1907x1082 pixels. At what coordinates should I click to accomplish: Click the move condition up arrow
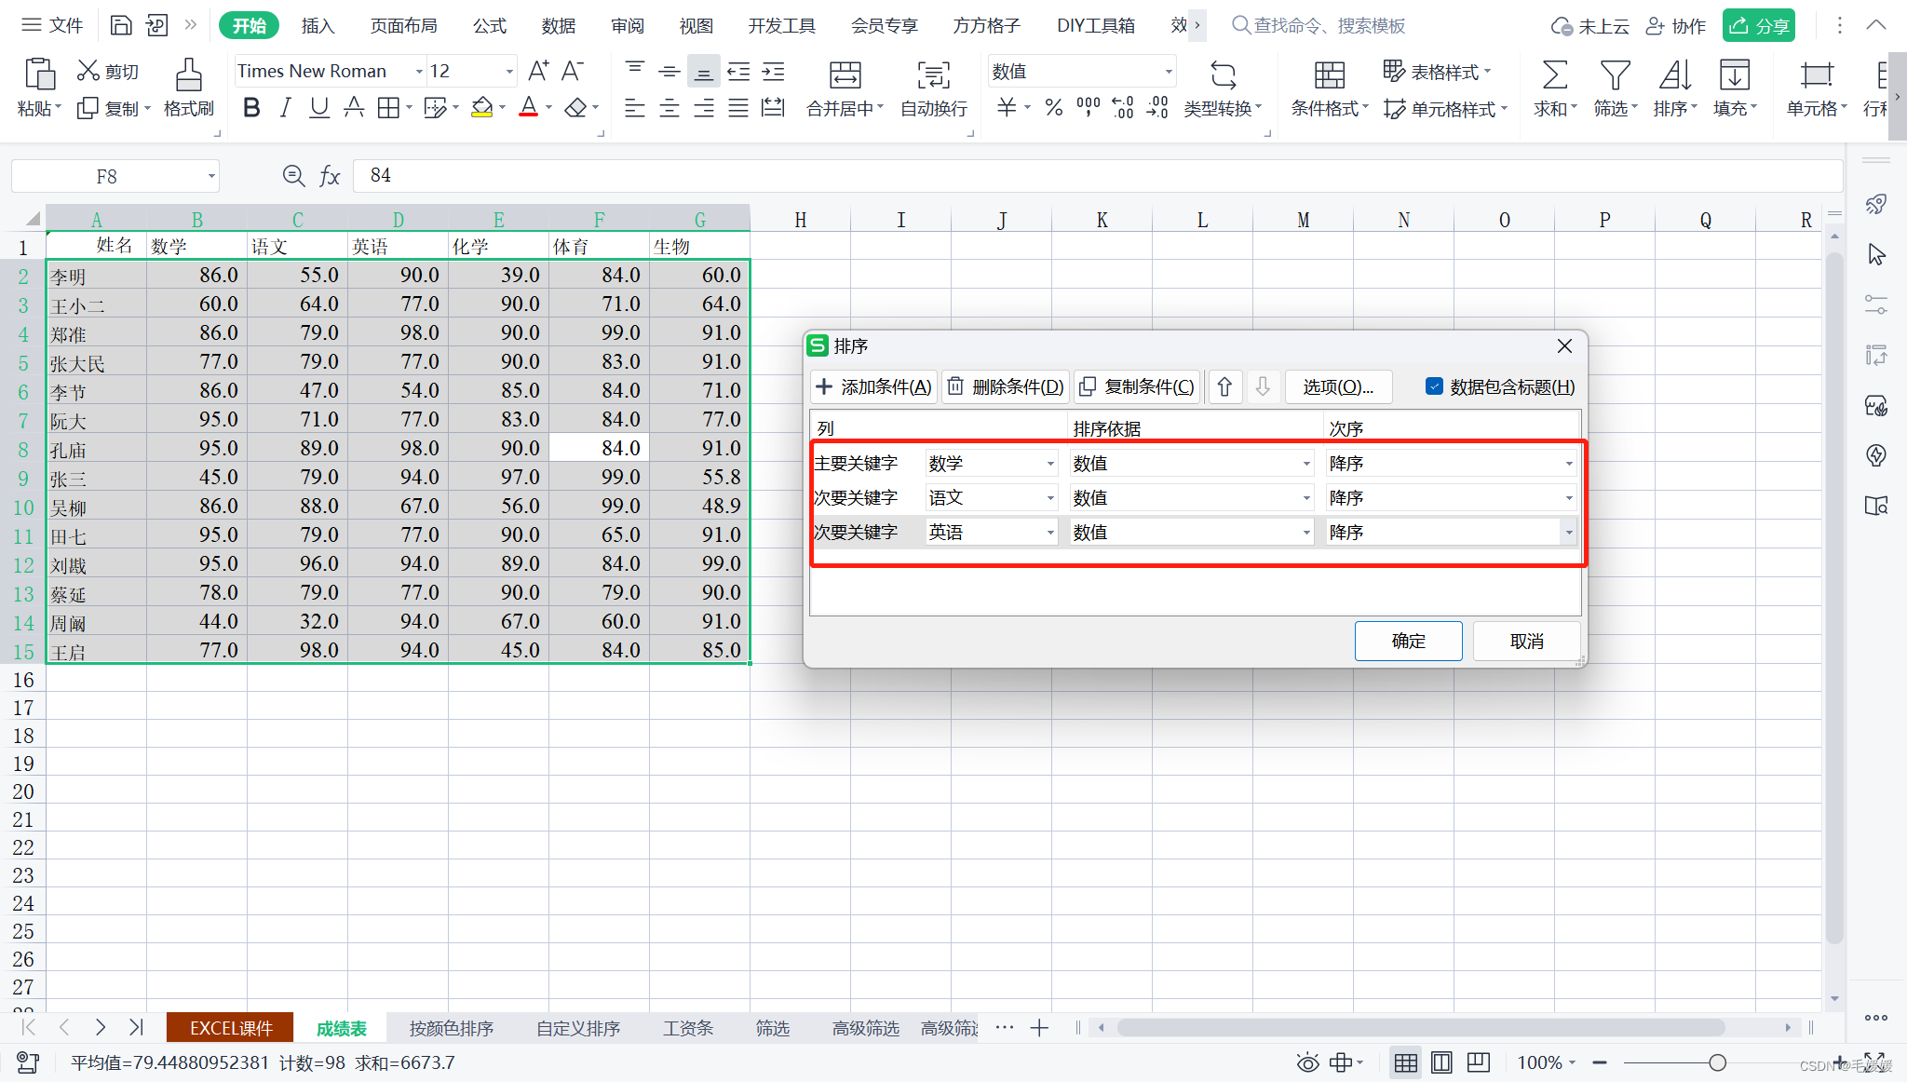click(1224, 386)
